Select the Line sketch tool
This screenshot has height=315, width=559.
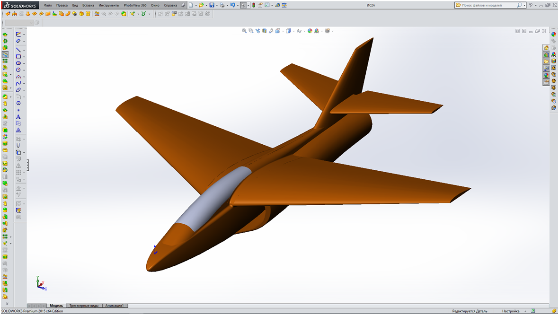[x=18, y=50]
